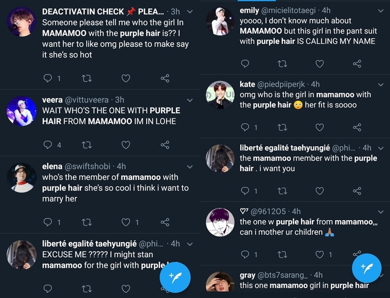Retweet elena's tweet about mamamoo
Viewport: 390px width, 298px height.
[x=86, y=222]
